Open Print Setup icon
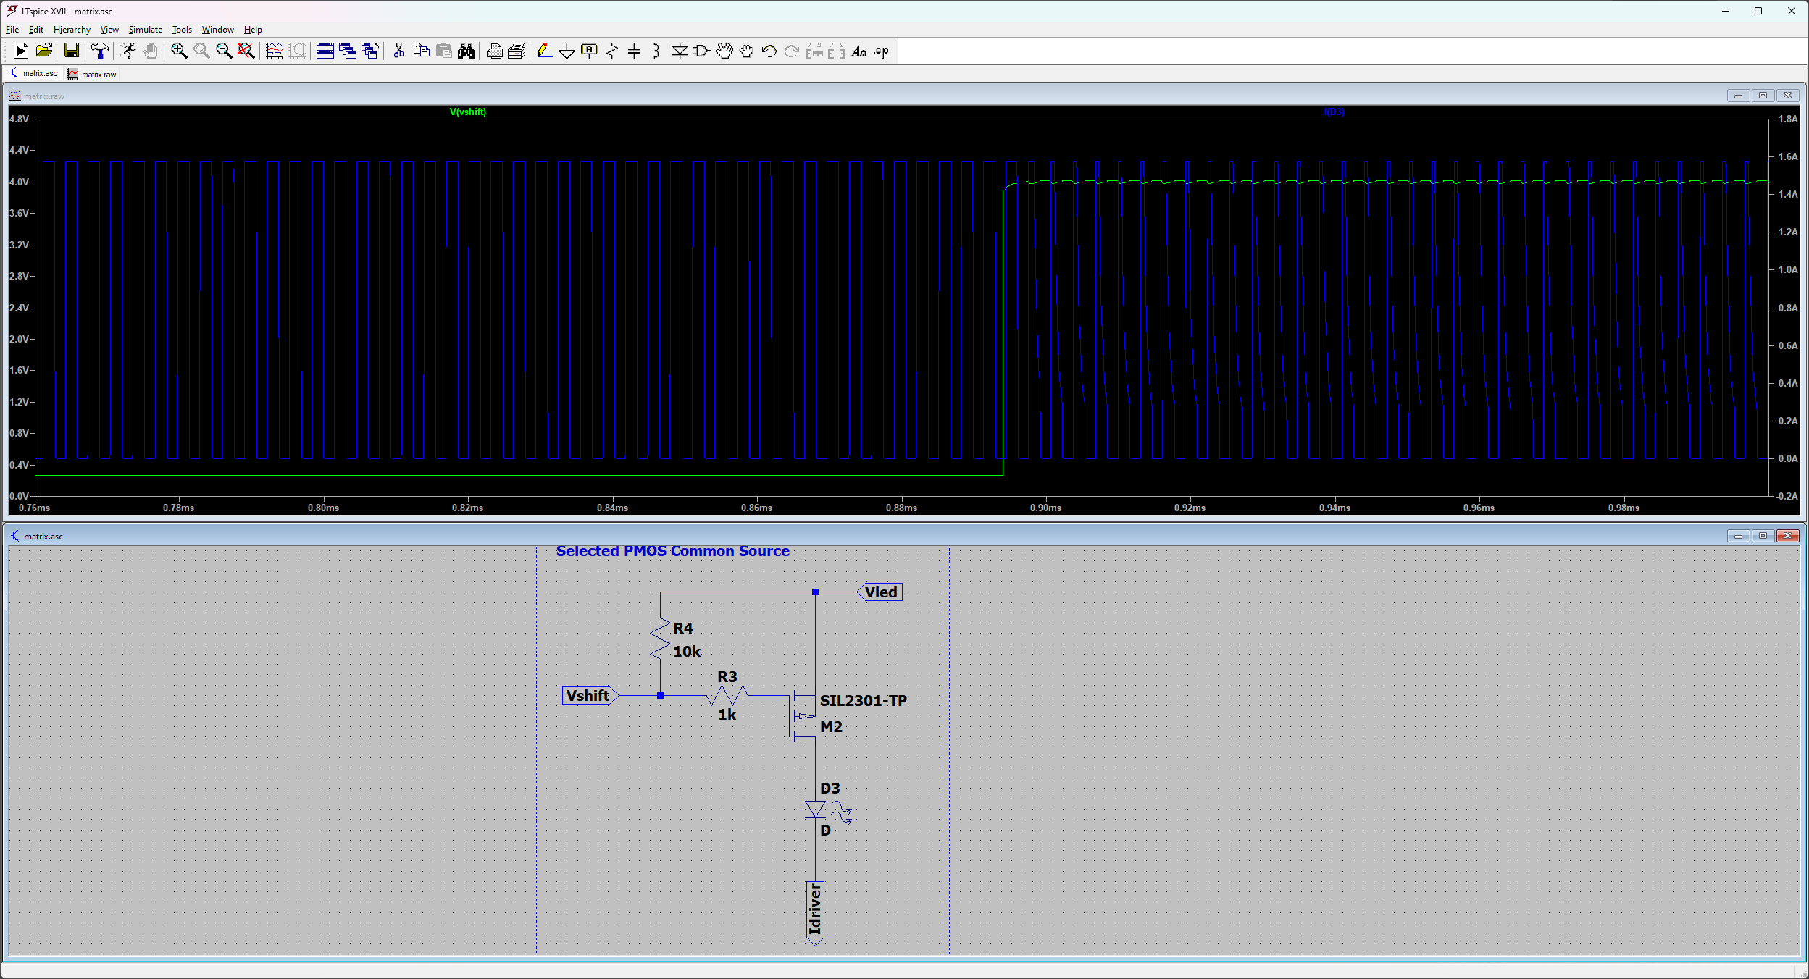This screenshot has height=979, width=1809. pos(517,51)
